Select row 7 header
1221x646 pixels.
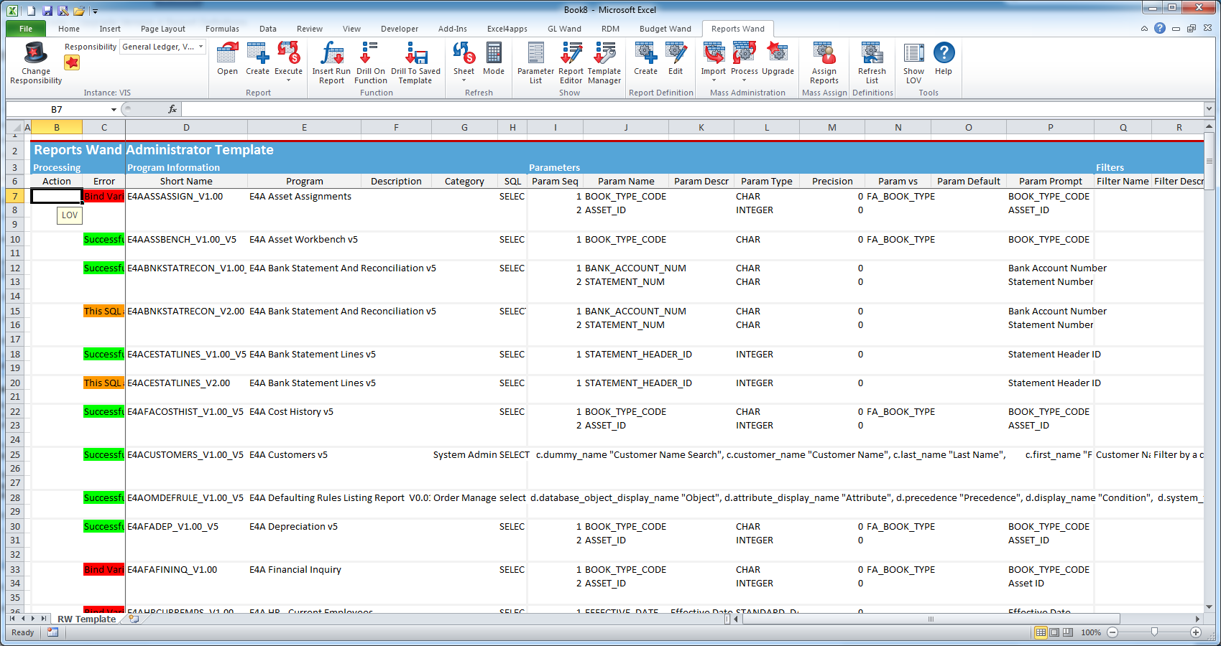[x=14, y=196]
